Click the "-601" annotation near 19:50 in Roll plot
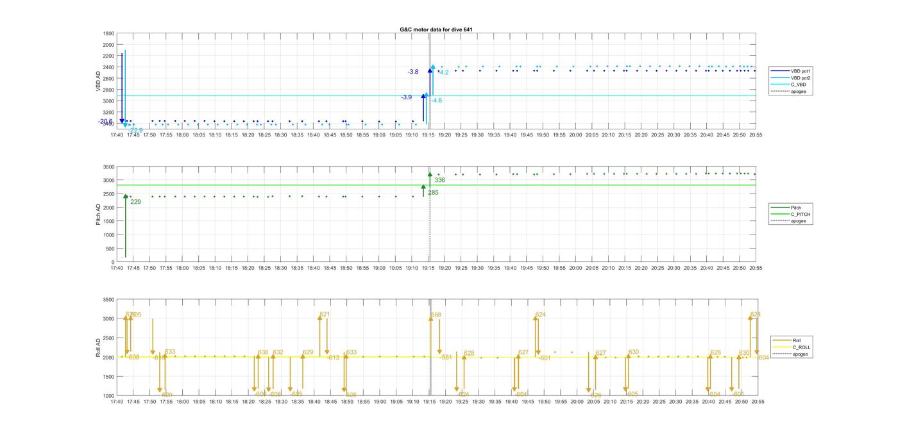 (545, 358)
